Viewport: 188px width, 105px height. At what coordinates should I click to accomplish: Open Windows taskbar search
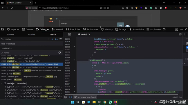tap(78, 102)
